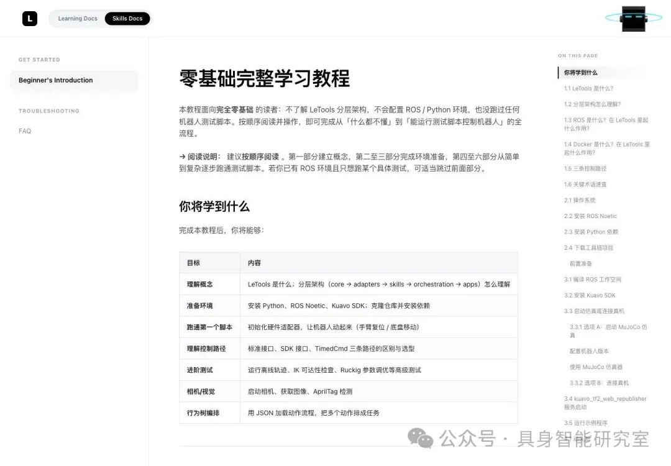Navigate to 2.1 操作系统 section
The width and height of the screenshot is (671, 466).
coord(580,200)
